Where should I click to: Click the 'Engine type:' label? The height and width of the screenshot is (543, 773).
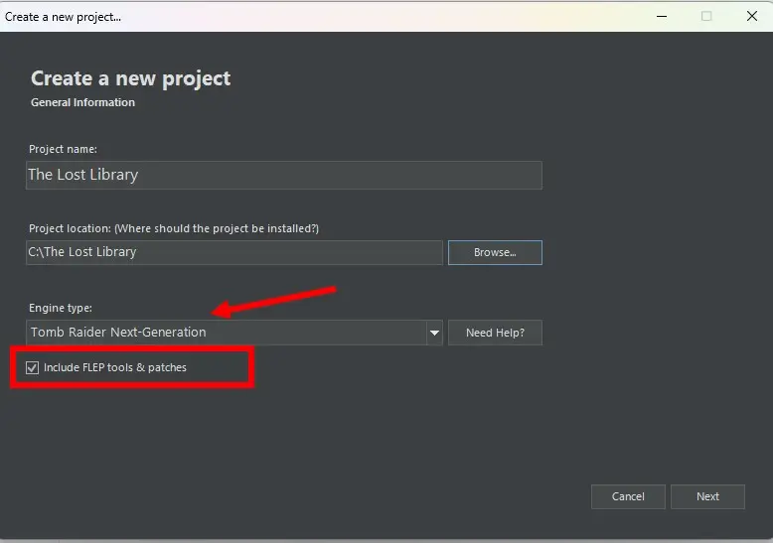[x=60, y=309]
